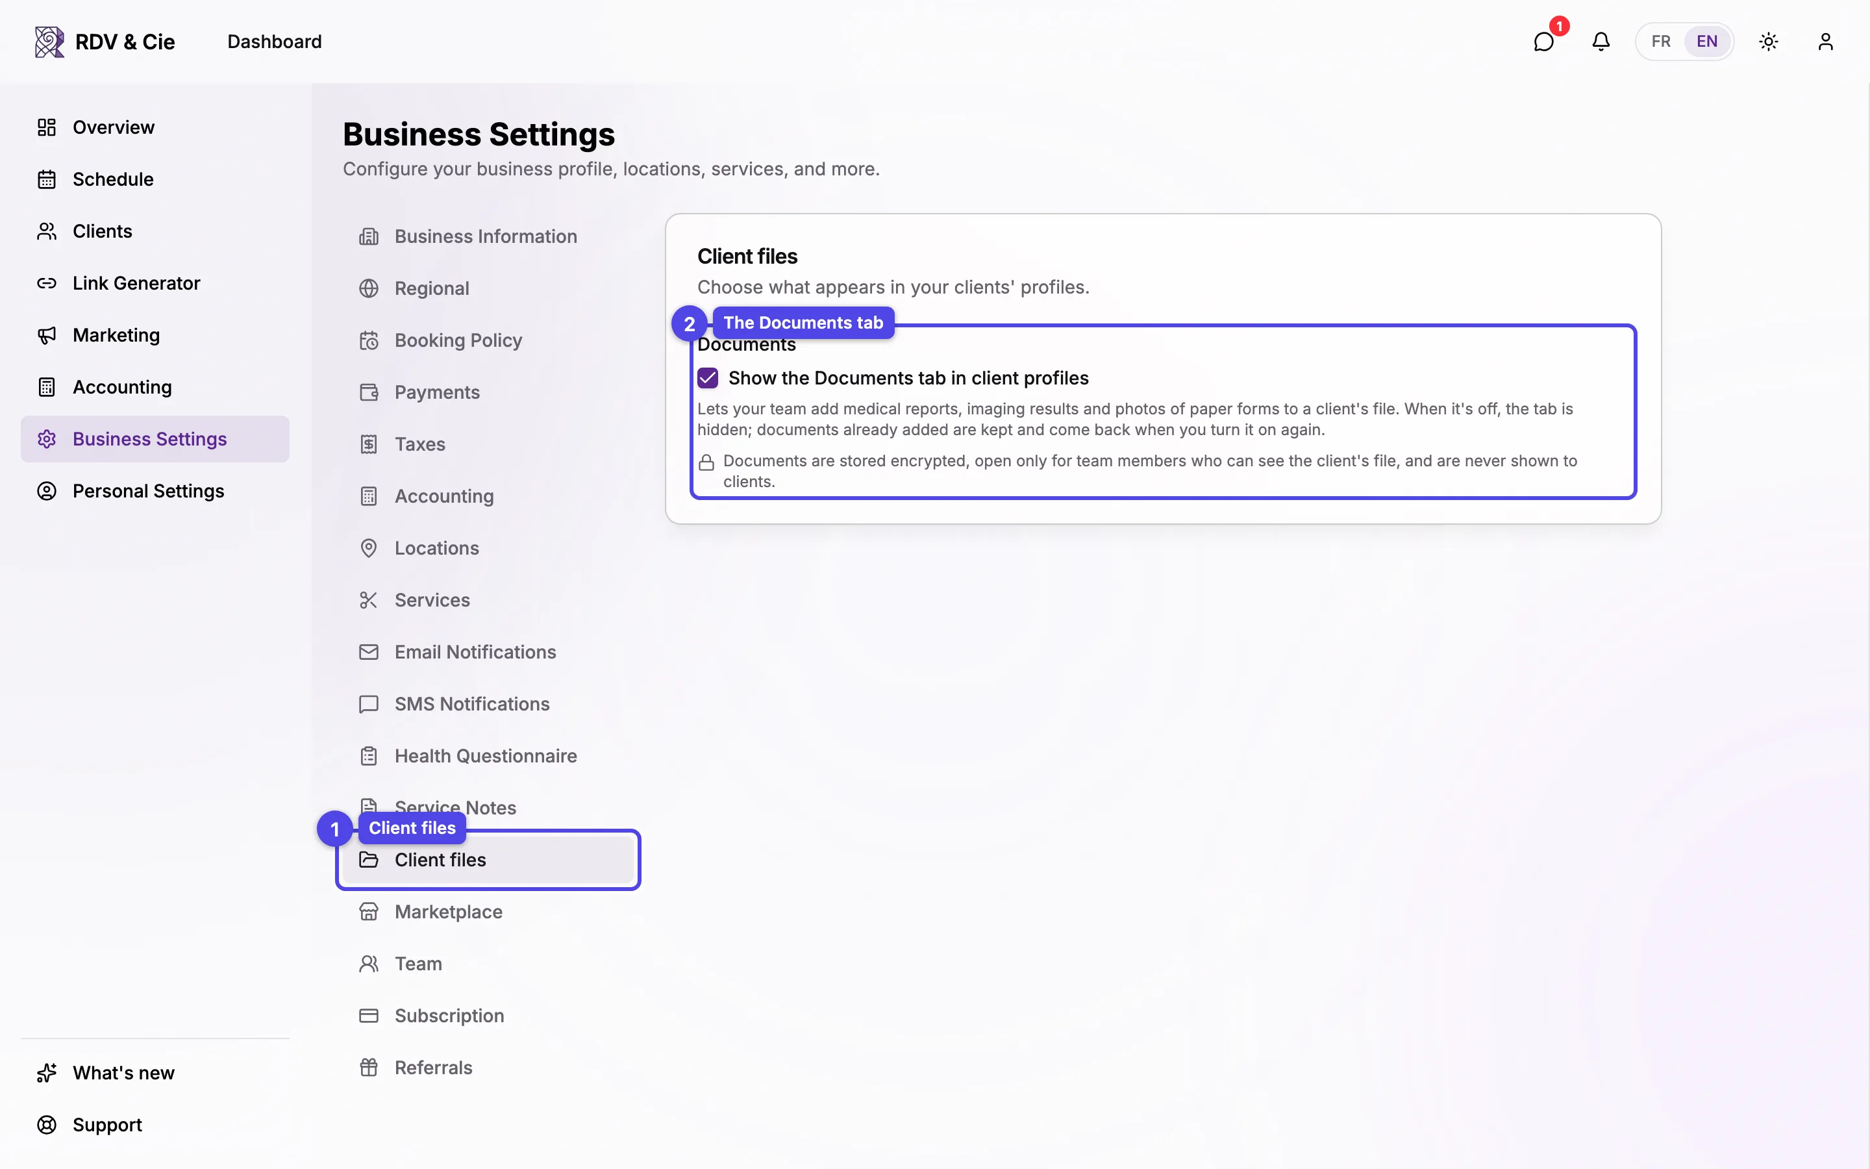Screen dimensions: 1870x1169
Task: Open Dashboard in top navigation
Action: pos(274,42)
